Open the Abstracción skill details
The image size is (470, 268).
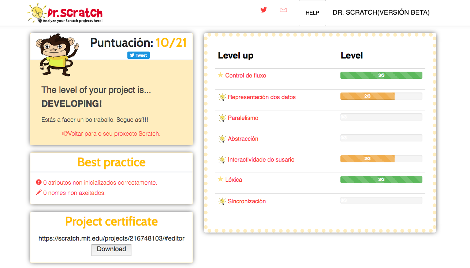(x=243, y=139)
